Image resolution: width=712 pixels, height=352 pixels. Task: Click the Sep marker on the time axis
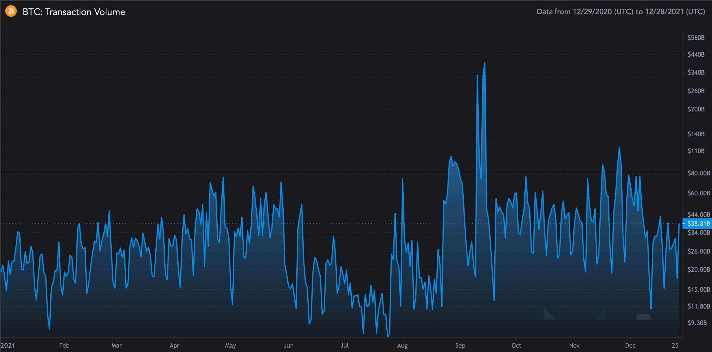[460, 345]
